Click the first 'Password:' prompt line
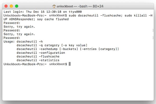The width and height of the screenshot is (156, 104). click(12, 23)
